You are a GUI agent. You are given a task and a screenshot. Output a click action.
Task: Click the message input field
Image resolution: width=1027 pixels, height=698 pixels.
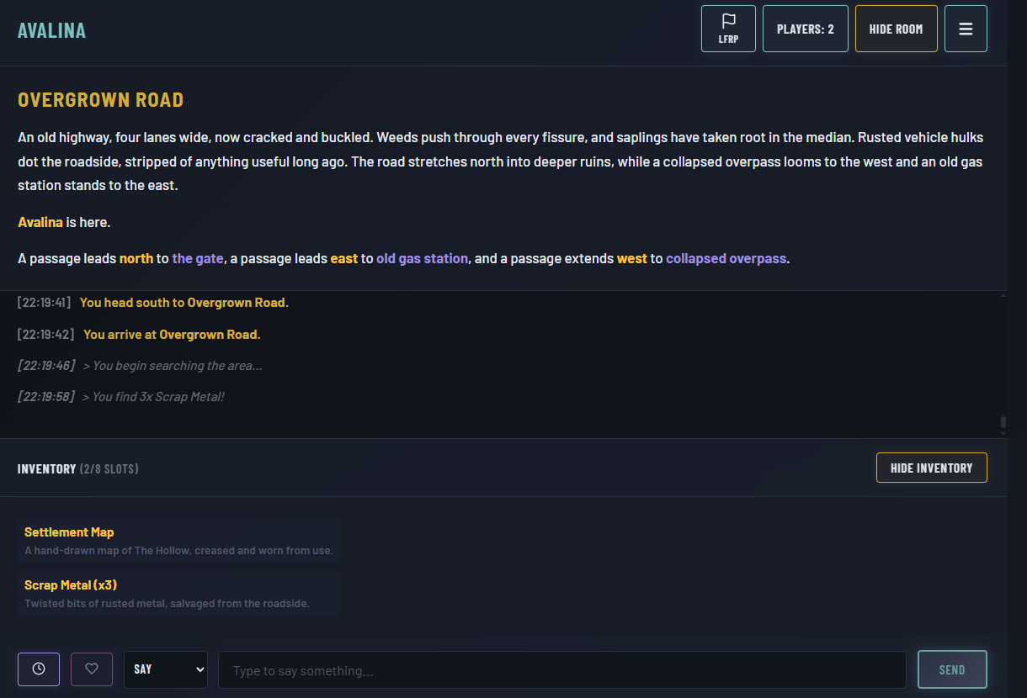click(561, 670)
